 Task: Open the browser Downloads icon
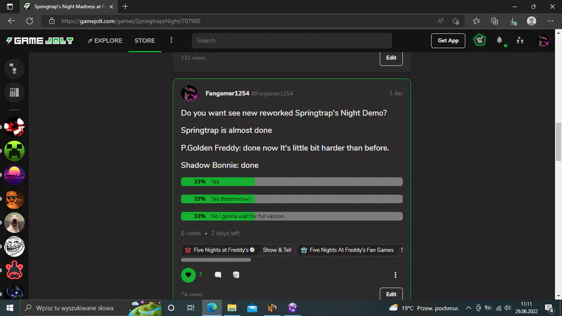point(513,21)
